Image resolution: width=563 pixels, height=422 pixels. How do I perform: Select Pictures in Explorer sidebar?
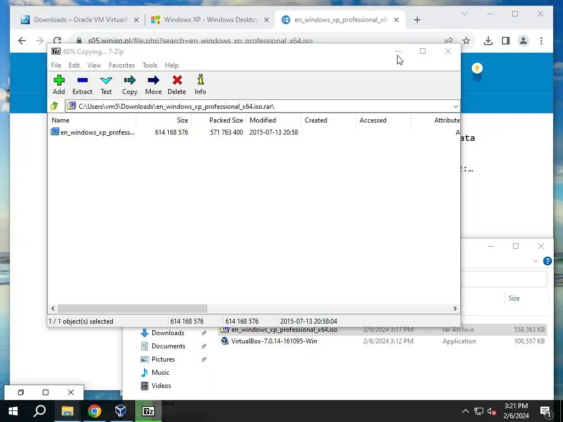[x=163, y=359]
